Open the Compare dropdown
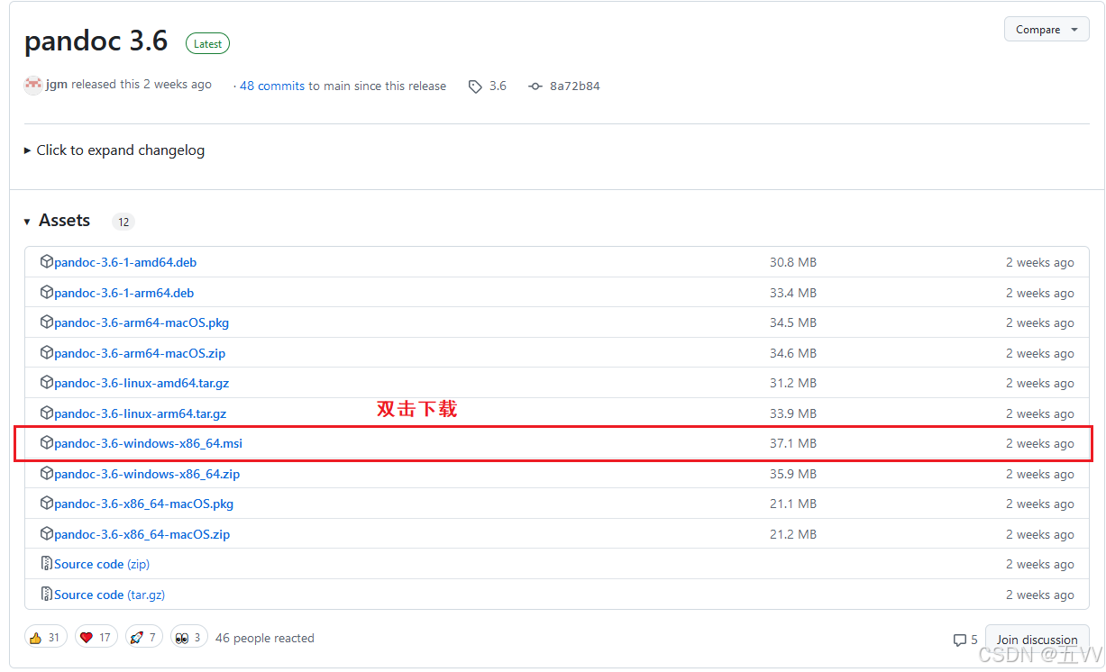Viewport: 1106px width, 672px height. 1047,30
